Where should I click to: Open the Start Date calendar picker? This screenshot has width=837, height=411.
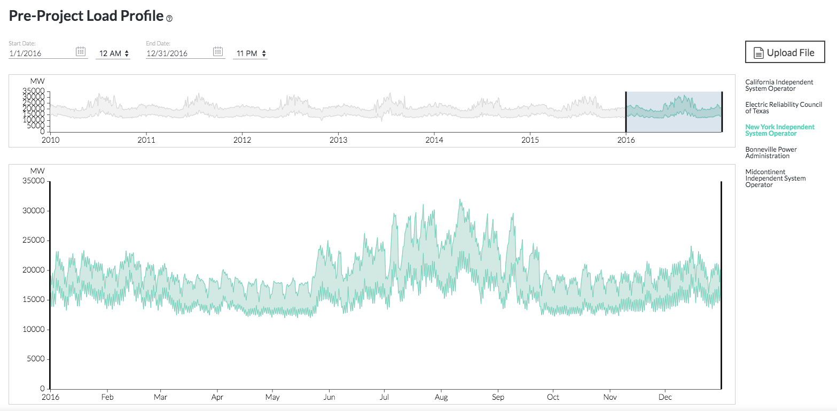click(x=81, y=51)
